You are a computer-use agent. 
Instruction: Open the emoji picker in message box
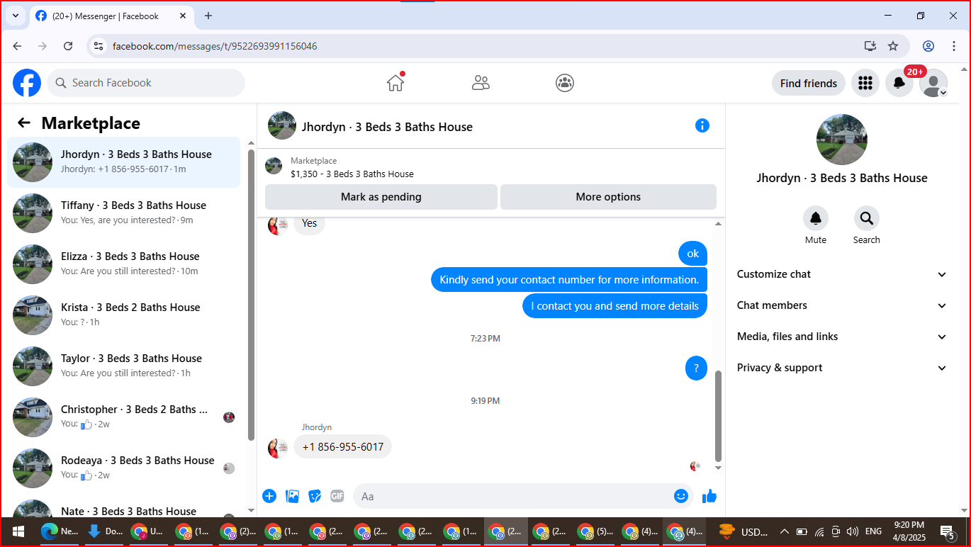pyautogui.click(x=681, y=496)
